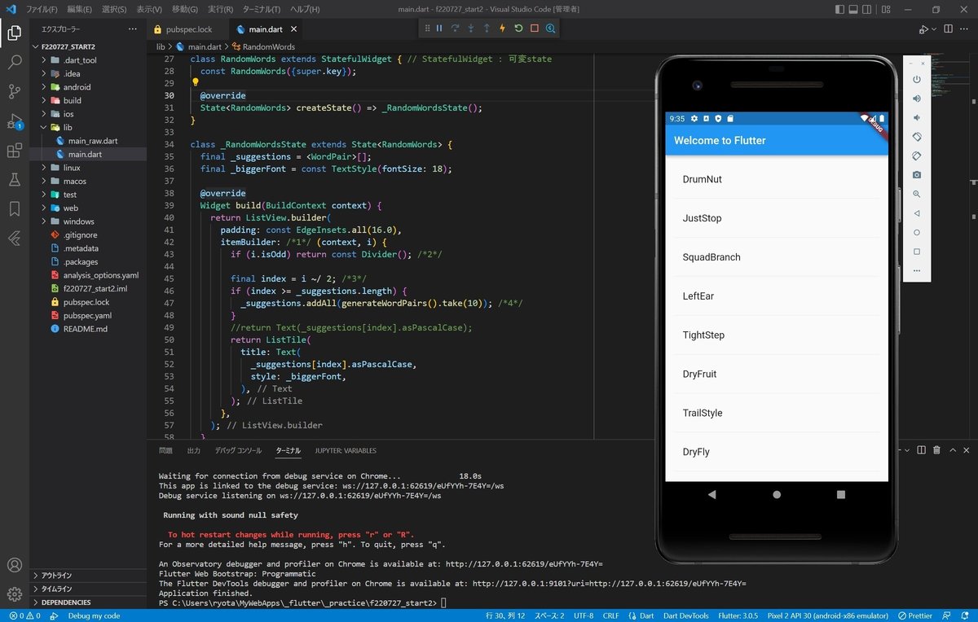Open the widget inspector from debug toolbar
Viewport: 978px width, 622px height.
point(551,28)
